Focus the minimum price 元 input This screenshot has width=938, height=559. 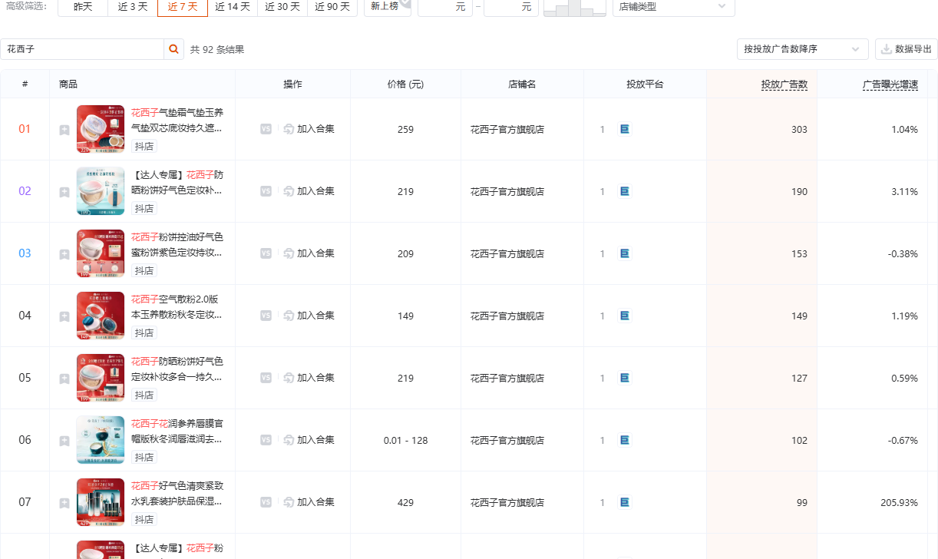coord(445,6)
